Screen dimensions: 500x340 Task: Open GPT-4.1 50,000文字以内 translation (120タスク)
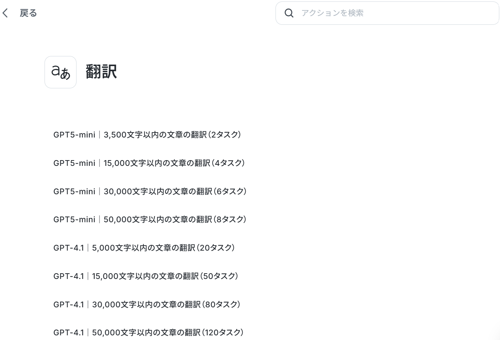pyautogui.click(x=148, y=332)
